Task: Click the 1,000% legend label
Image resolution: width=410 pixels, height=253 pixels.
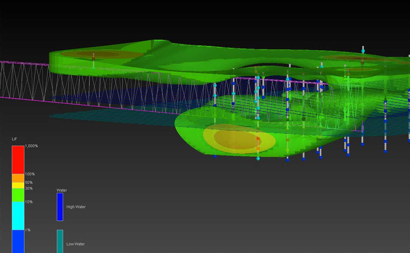Action: point(31,146)
